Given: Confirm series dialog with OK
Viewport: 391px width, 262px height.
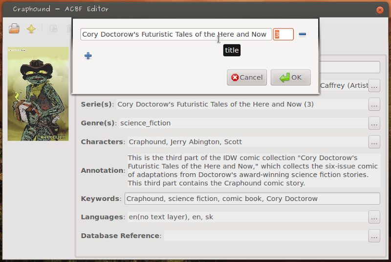Looking at the screenshot, I should 290,78.
